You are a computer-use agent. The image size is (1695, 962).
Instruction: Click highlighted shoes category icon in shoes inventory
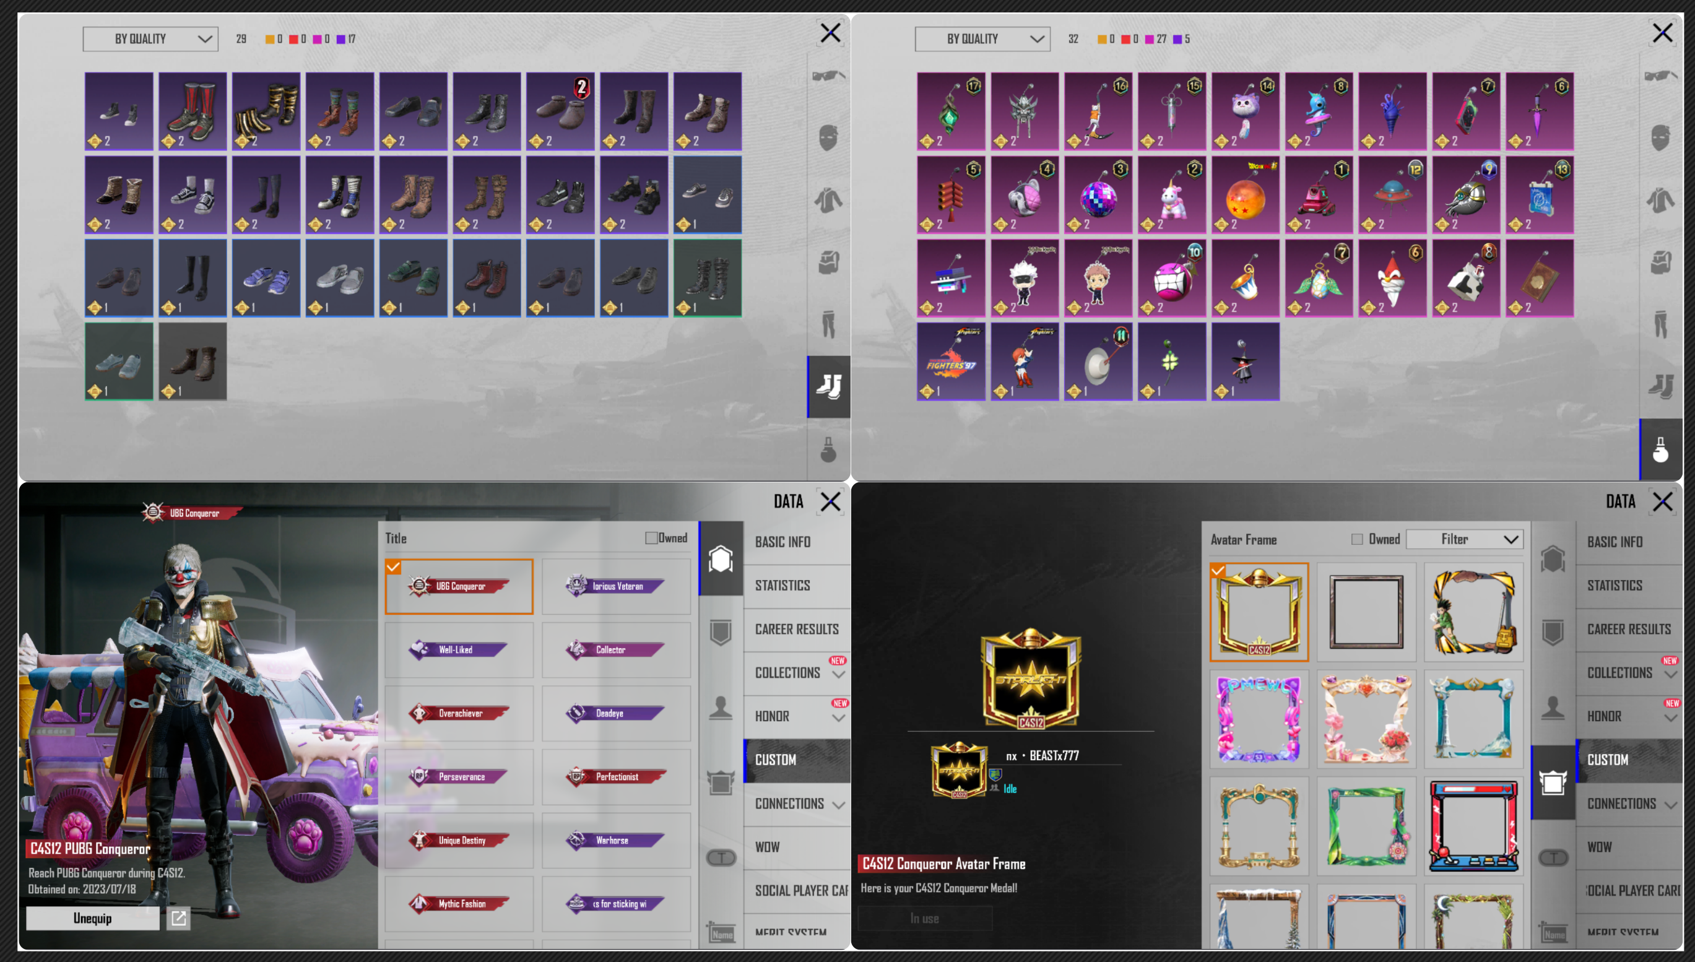(829, 386)
